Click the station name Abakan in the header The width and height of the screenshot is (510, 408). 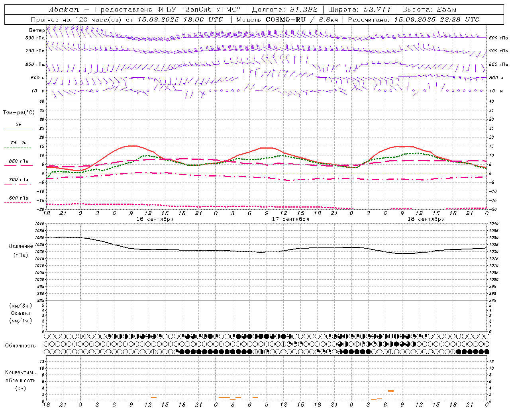pos(64,9)
